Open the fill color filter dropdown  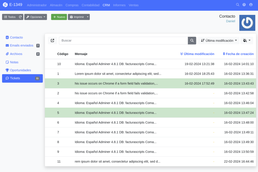(x=247, y=41)
